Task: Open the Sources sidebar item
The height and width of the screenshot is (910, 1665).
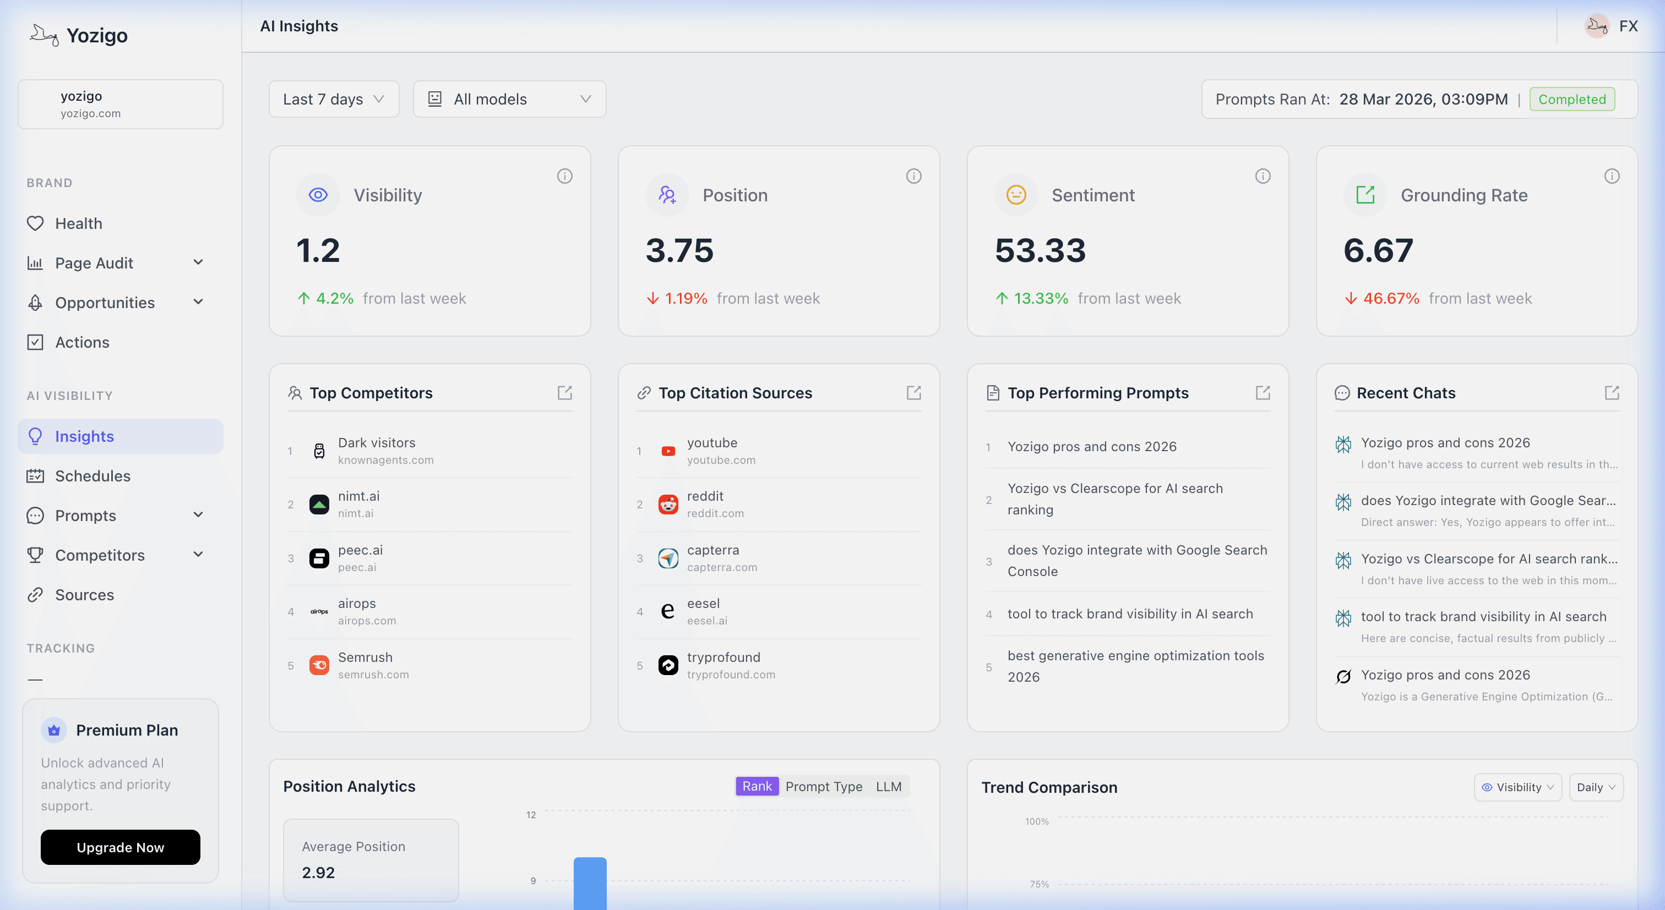Action: [84, 594]
